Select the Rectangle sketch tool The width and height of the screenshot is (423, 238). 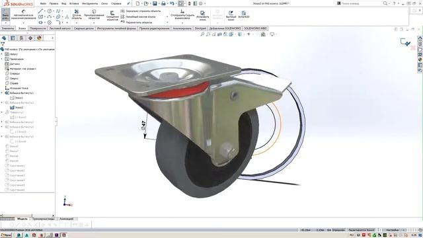(40, 17)
